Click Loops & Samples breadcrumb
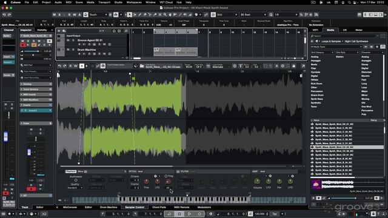The height and width of the screenshot is (218, 388). pyautogui.click(x=331, y=41)
